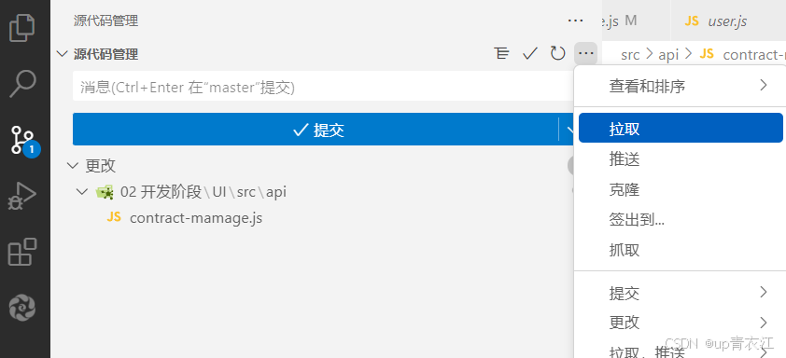The height and width of the screenshot is (358, 786).
Task: Open Source Control view with badge 1
Action: tap(23, 140)
